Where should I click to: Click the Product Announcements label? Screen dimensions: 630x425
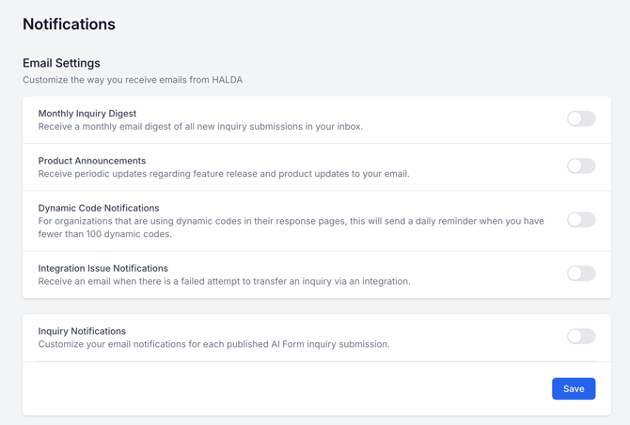tap(92, 161)
